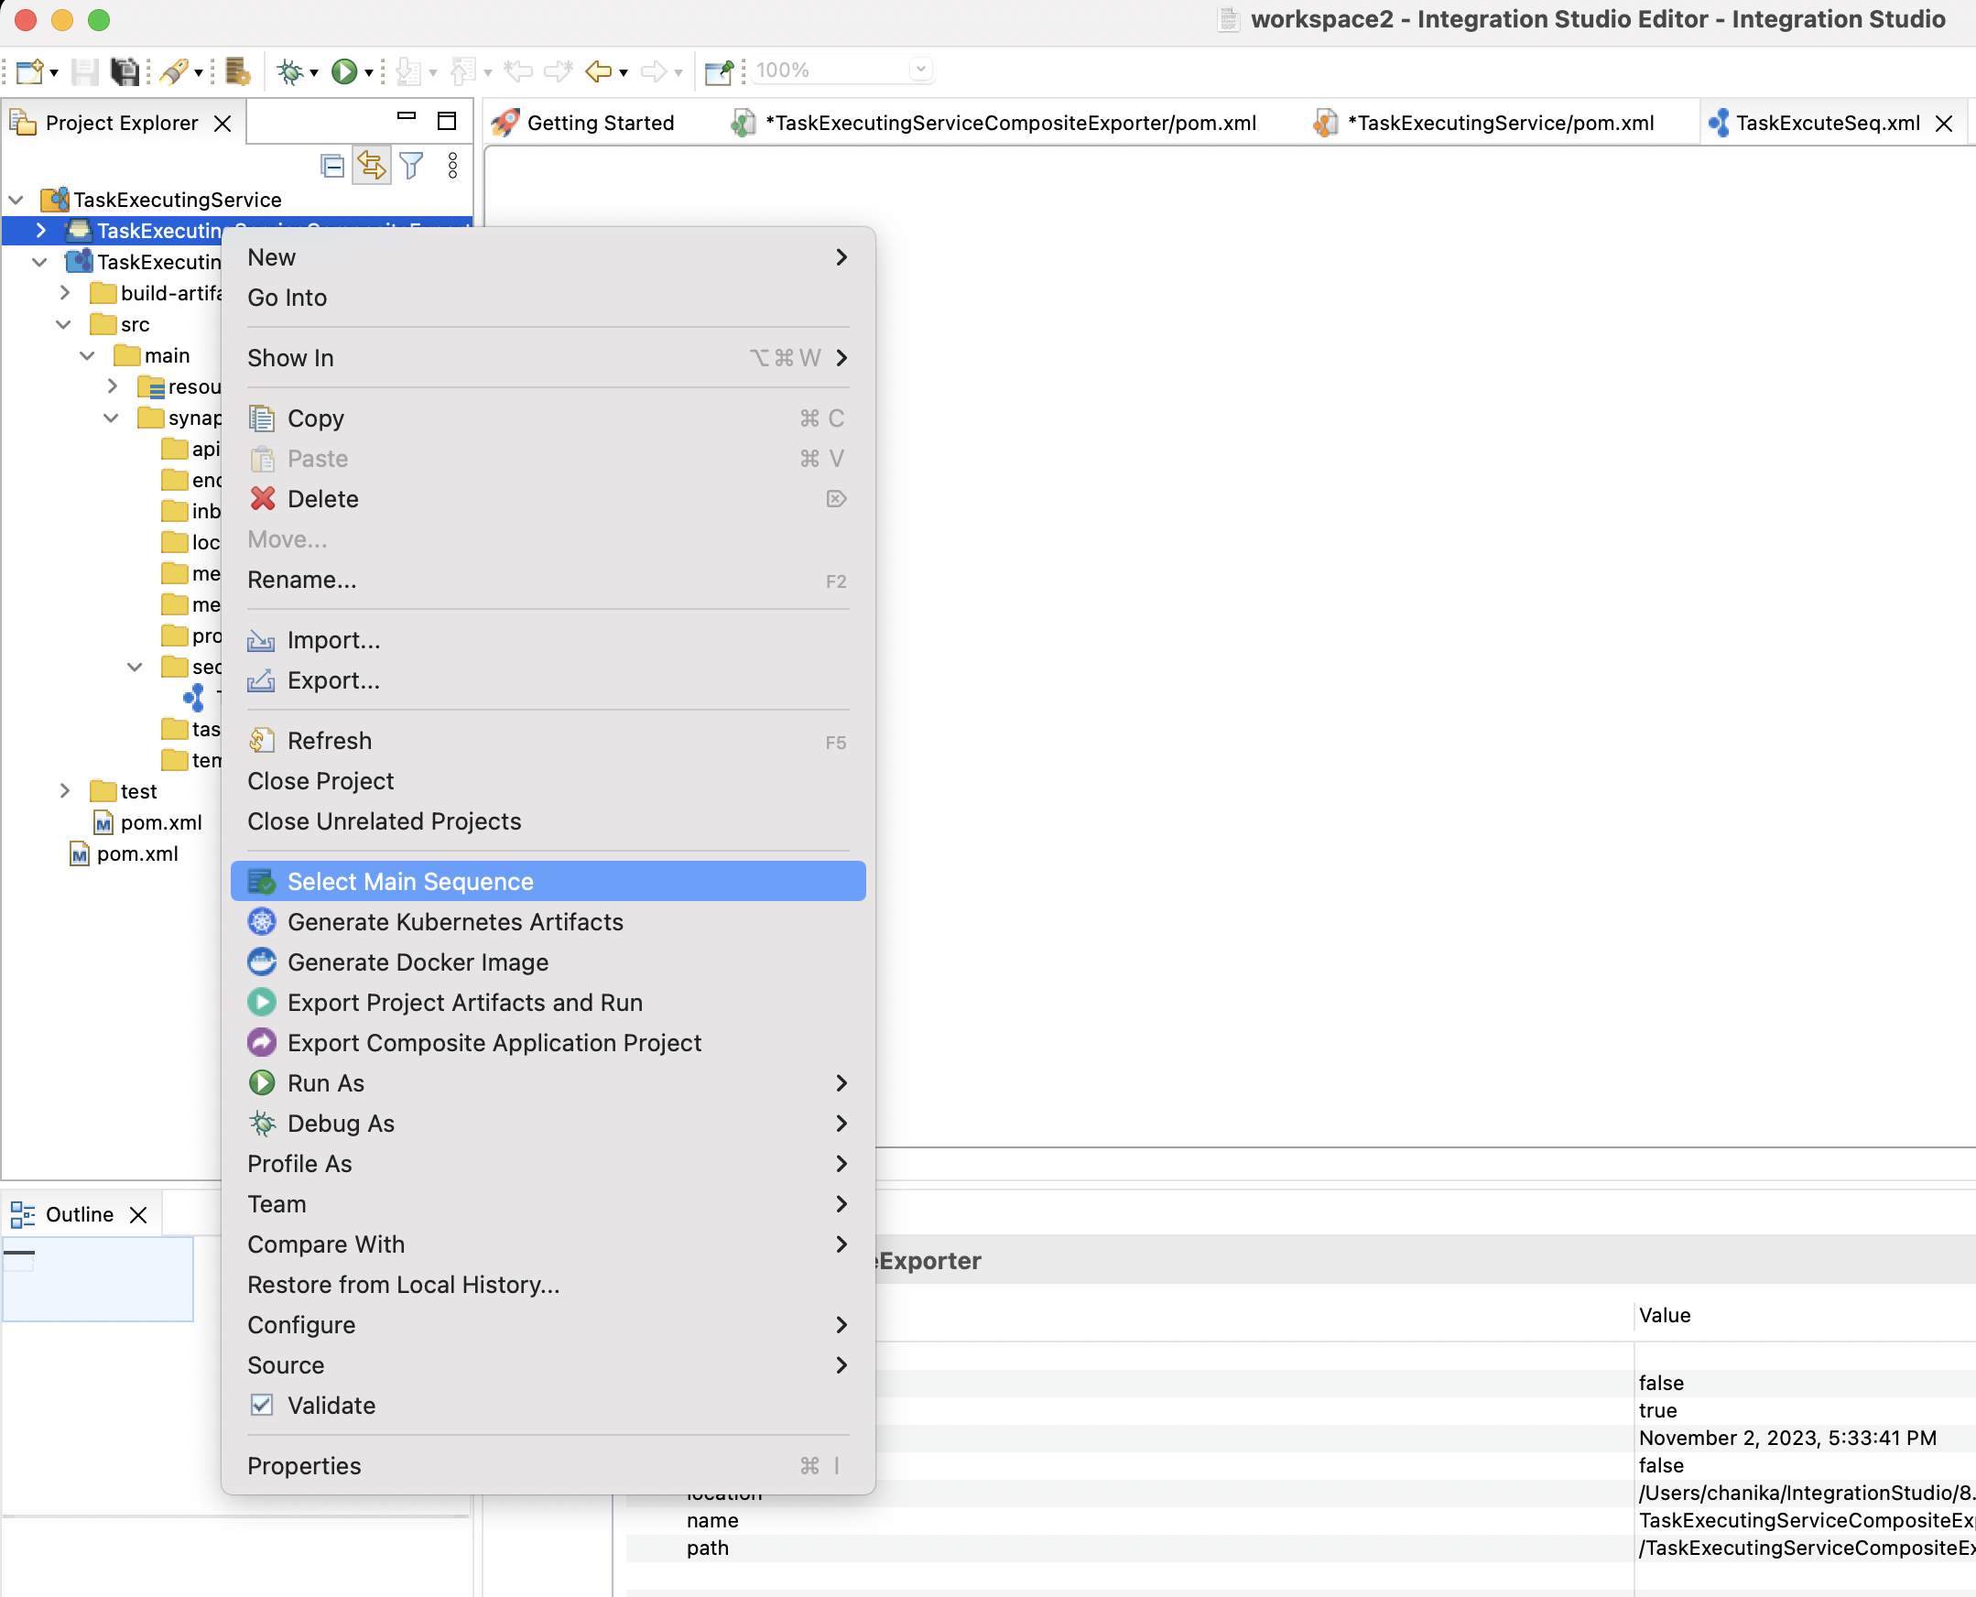Open the Project Explorer filter icon
This screenshot has width=1976, height=1597.
click(x=411, y=166)
